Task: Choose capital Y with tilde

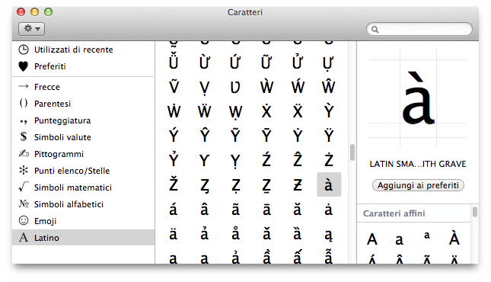Action: [x=235, y=136]
